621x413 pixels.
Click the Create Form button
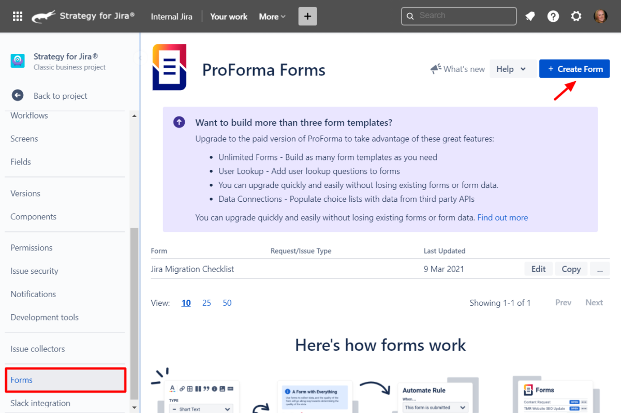574,68
